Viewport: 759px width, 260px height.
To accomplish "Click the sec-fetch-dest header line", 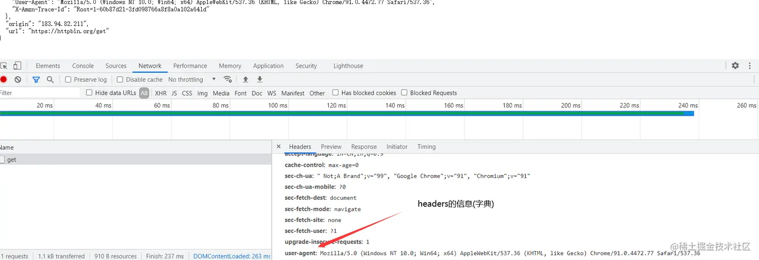I will (x=321, y=198).
